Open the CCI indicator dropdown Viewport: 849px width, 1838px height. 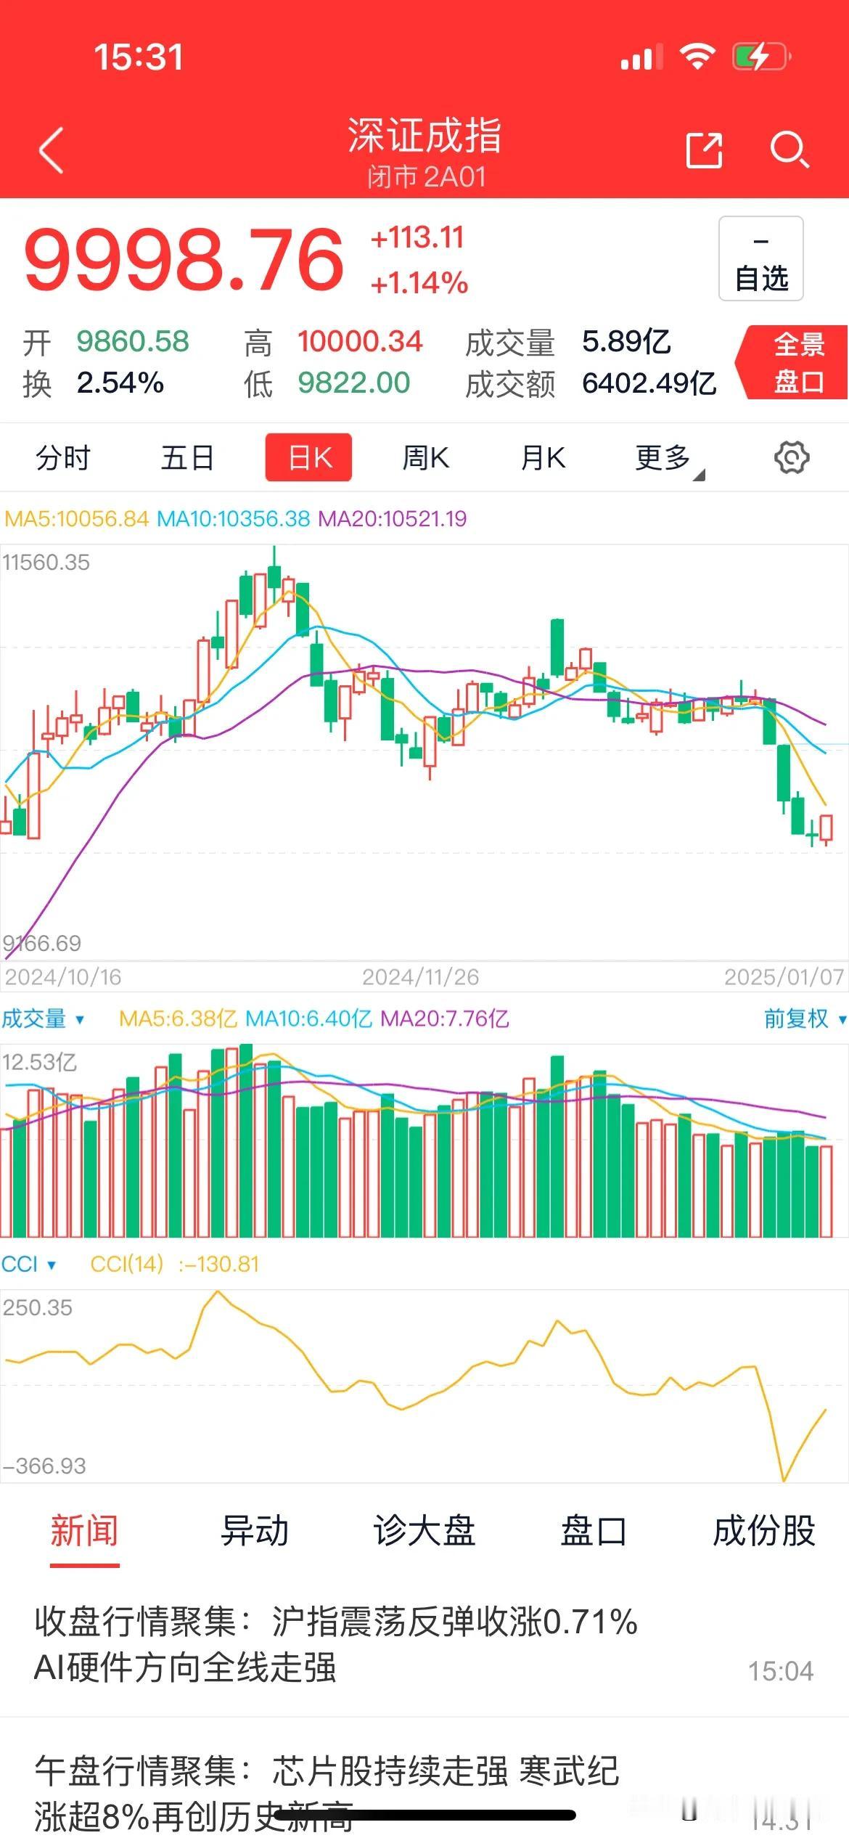[28, 1264]
